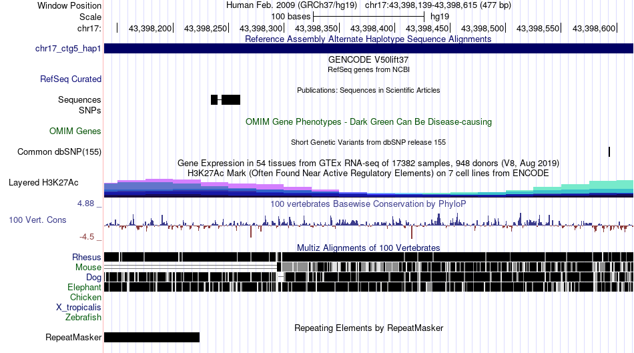The image size is (634, 353).
Task: Open the 100 Vert. Cons track label
Action: click(37, 220)
